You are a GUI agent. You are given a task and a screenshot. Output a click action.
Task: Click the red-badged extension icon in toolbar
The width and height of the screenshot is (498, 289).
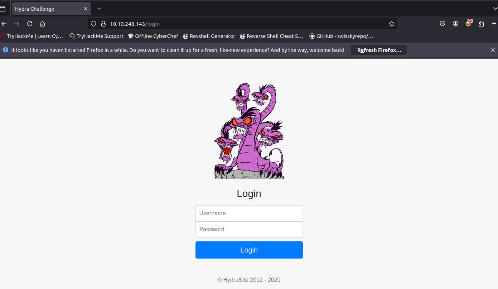coord(469,23)
